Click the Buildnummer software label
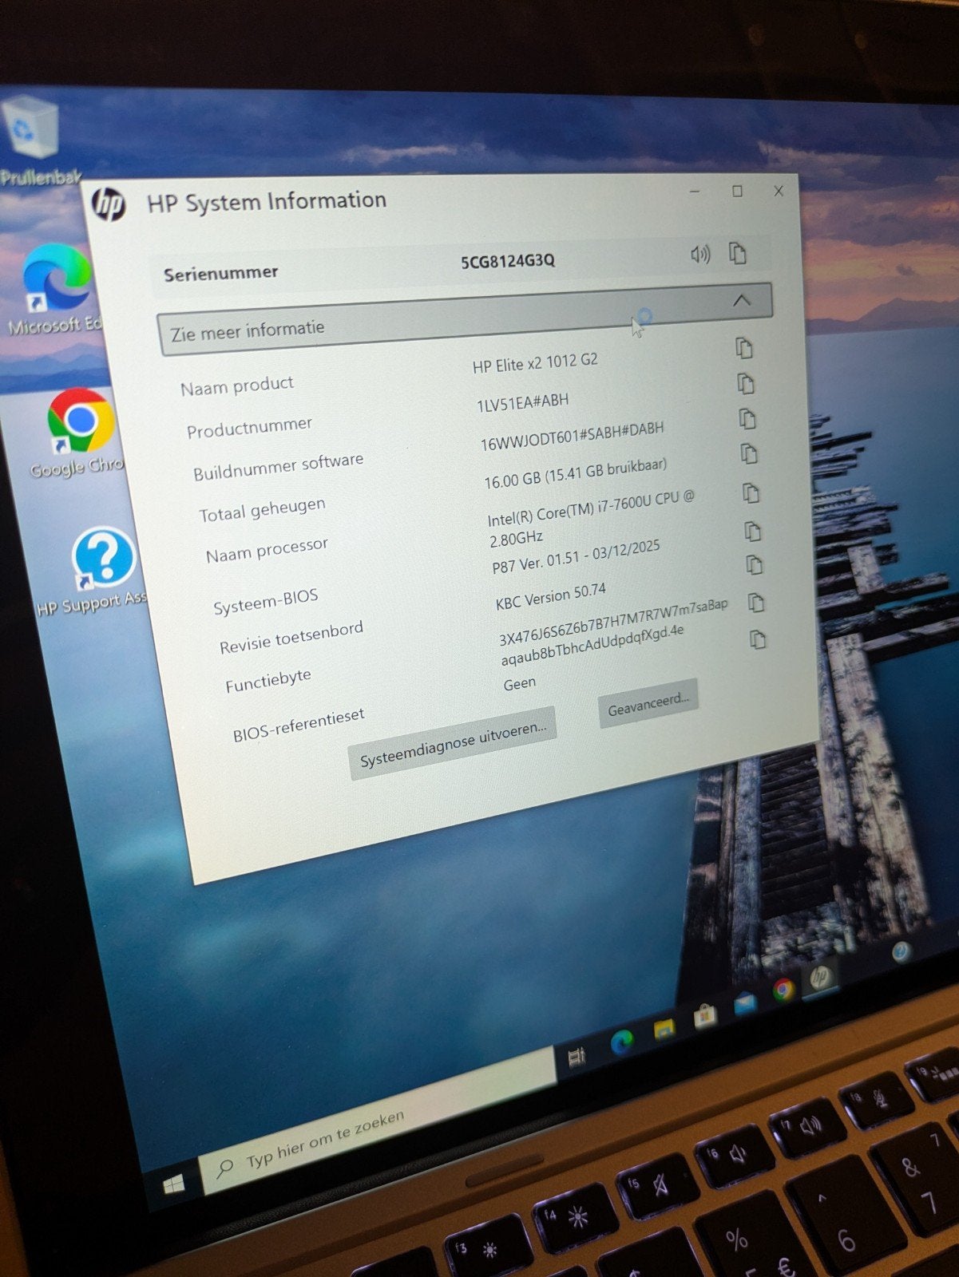 (x=278, y=467)
